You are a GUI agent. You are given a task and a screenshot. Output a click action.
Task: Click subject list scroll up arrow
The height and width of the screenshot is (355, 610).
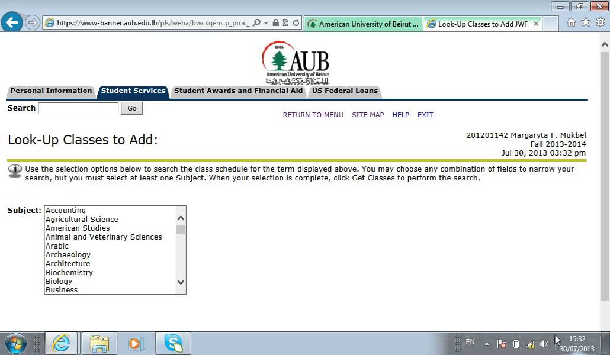[x=181, y=218]
